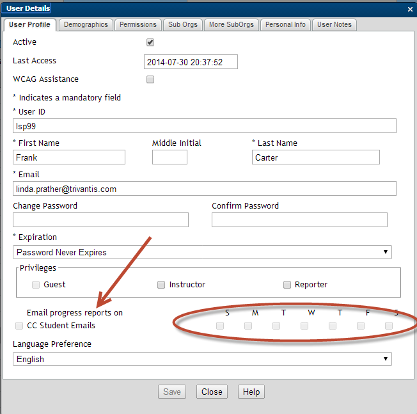Open the Expiration dropdown

pyautogui.click(x=202, y=252)
